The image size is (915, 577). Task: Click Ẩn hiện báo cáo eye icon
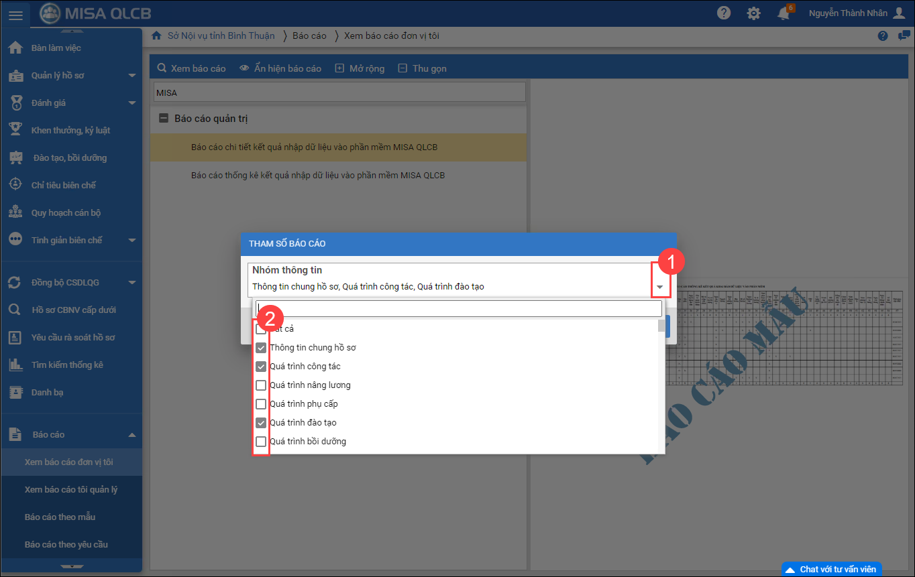click(244, 68)
